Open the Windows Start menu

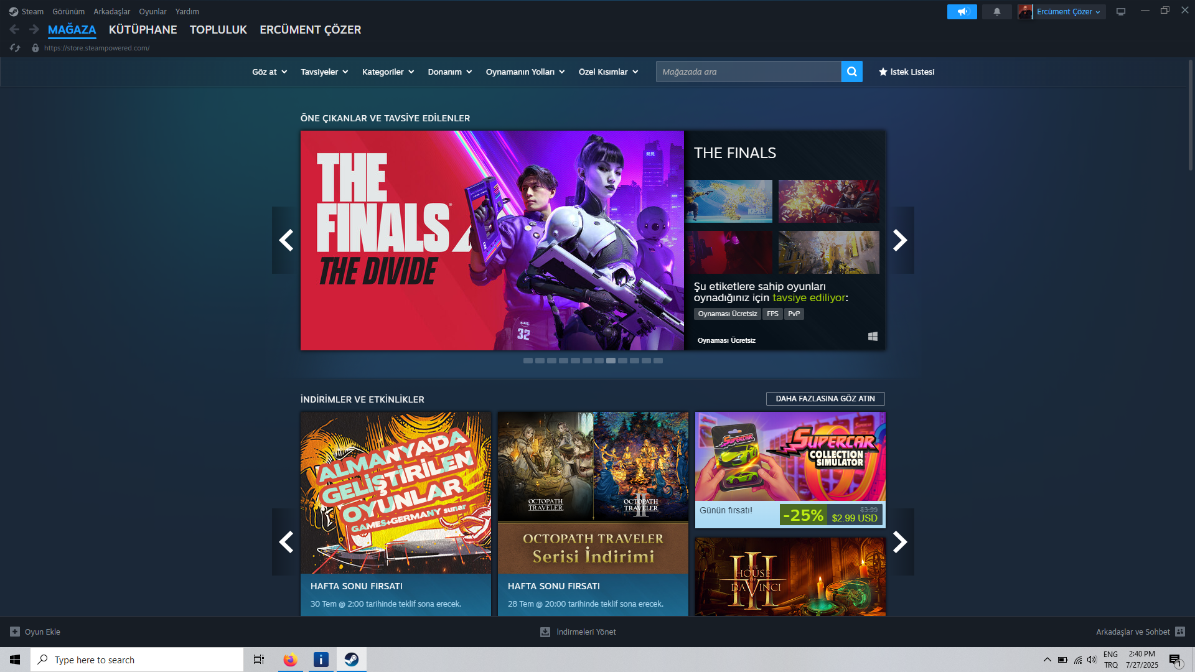pyautogui.click(x=15, y=660)
